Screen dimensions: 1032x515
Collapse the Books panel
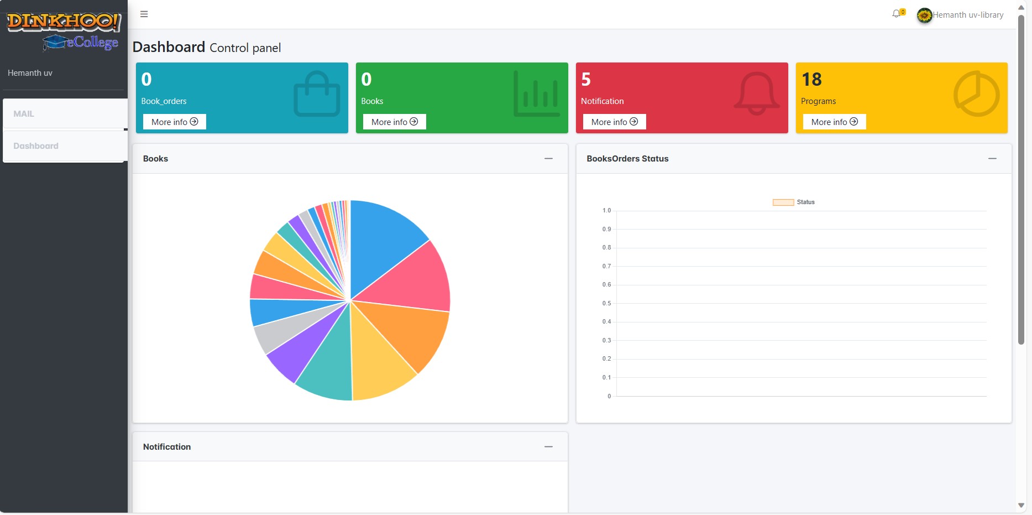click(x=548, y=159)
